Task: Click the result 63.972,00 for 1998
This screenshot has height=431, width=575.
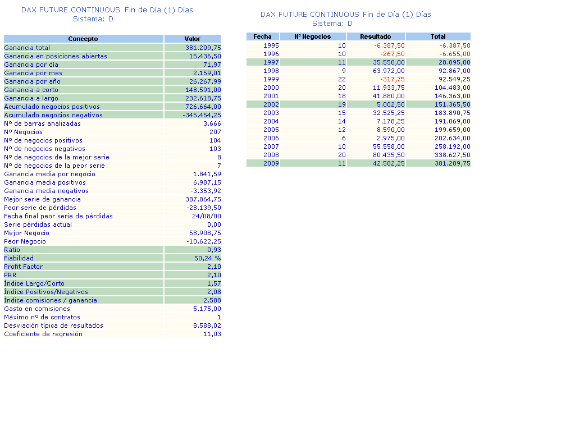Action: click(x=389, y=71)
